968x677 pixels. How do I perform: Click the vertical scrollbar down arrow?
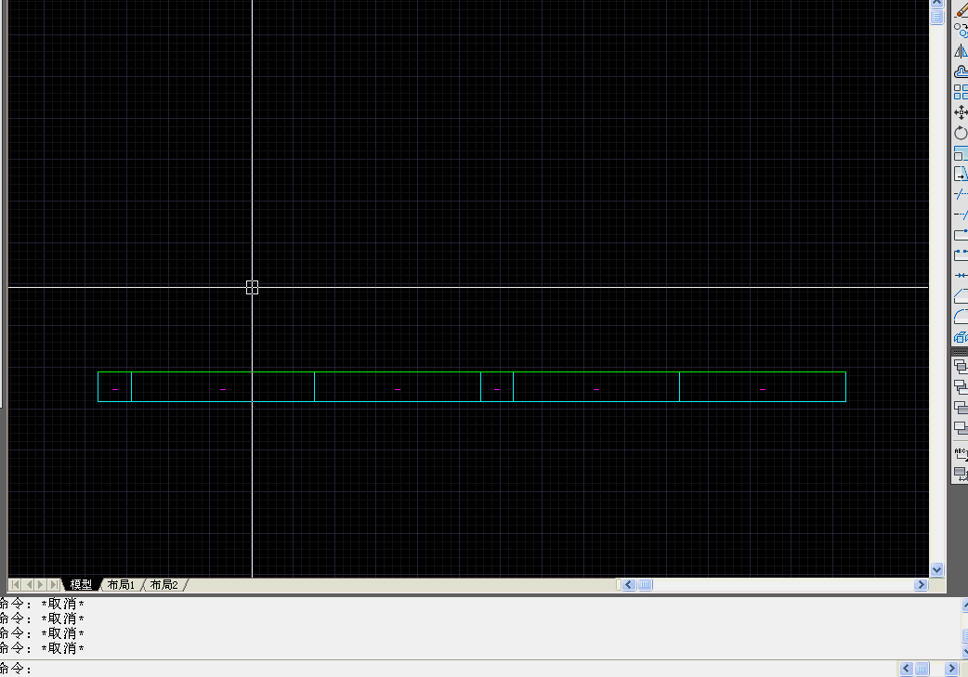click(x=936, y=569)
